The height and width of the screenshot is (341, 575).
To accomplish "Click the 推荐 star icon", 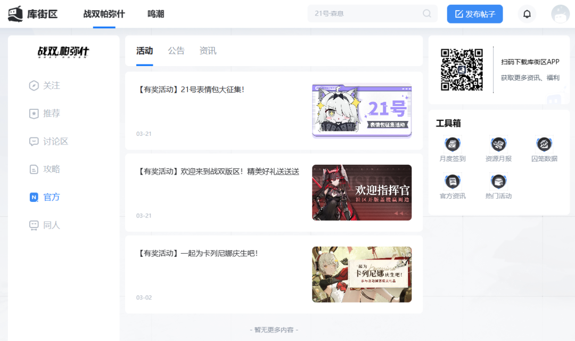I will [34, 113].
